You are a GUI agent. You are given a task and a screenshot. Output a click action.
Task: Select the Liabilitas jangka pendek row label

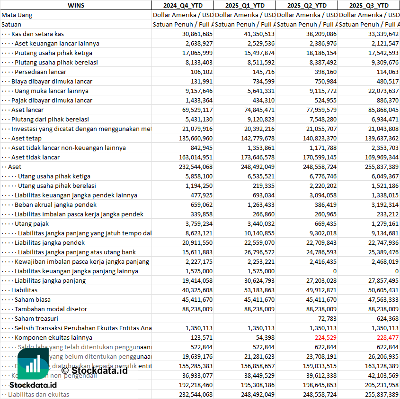tap(50, 242)
